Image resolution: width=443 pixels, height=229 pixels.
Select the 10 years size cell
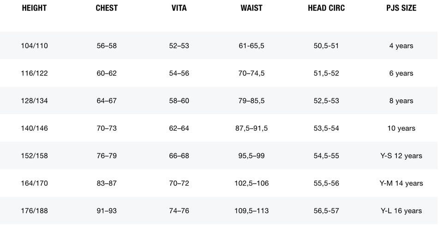pos(401,128)
